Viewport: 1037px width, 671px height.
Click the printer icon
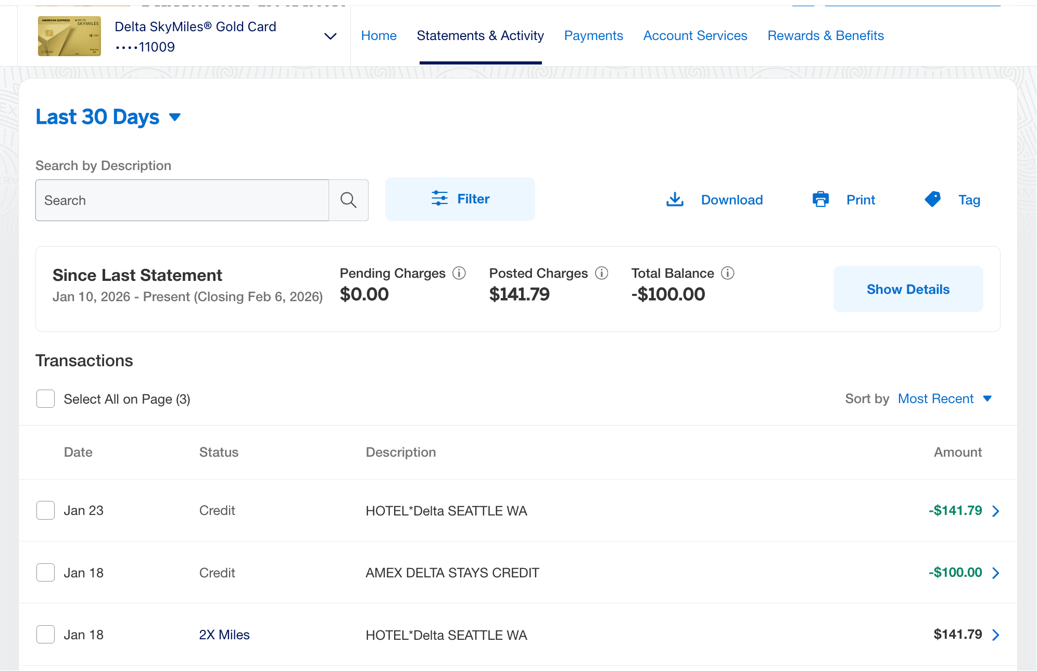(x=820, y=200)
